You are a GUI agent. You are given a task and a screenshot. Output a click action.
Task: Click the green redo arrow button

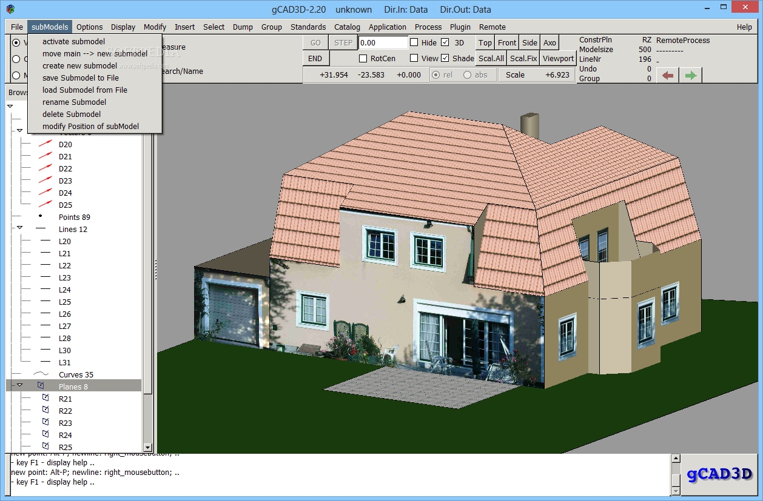click(x=690, y=75)
